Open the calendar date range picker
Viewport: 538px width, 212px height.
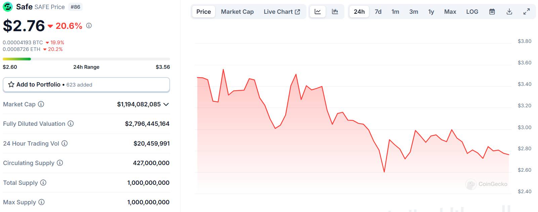tap(492, 12)
